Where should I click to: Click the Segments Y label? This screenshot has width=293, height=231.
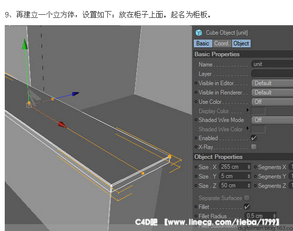272,176
